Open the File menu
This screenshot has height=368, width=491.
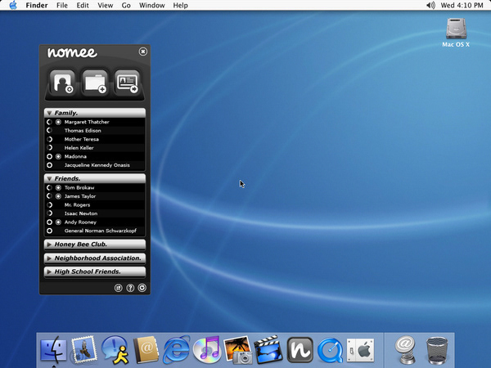(x=62, y=6)
